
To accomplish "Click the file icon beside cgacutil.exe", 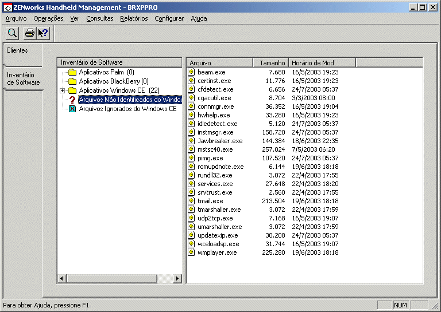I will click(x=192, y=97).
